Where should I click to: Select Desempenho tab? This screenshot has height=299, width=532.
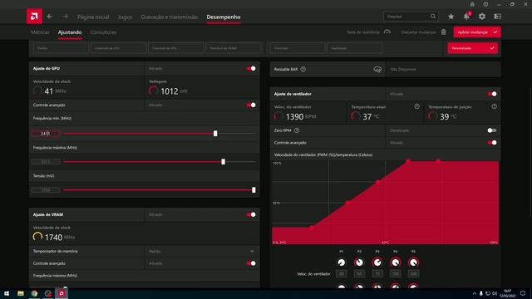click(224, 17)
